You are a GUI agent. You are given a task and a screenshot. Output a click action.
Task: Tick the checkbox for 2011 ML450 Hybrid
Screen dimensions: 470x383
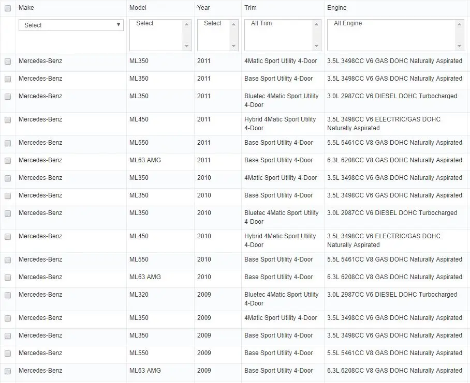click(8, 120)
